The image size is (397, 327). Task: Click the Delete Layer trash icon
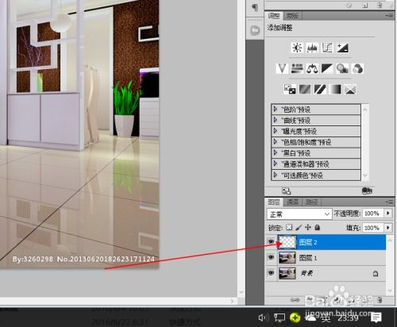380,300
